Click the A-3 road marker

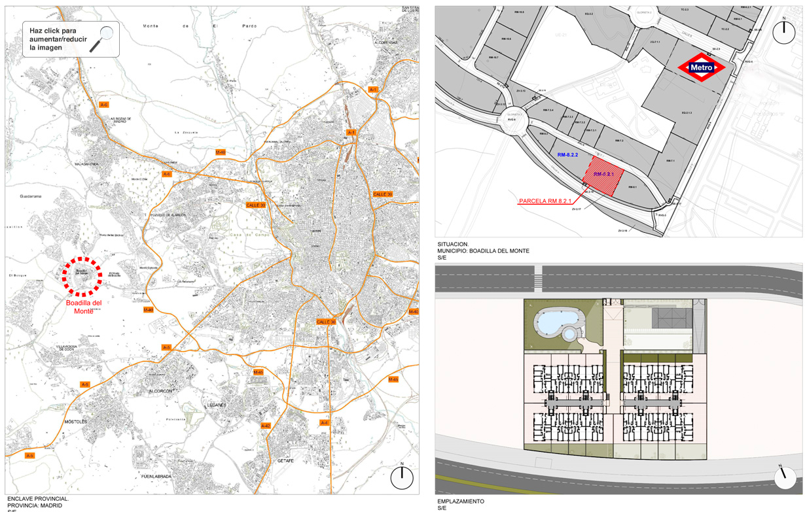tap(166, 347)
